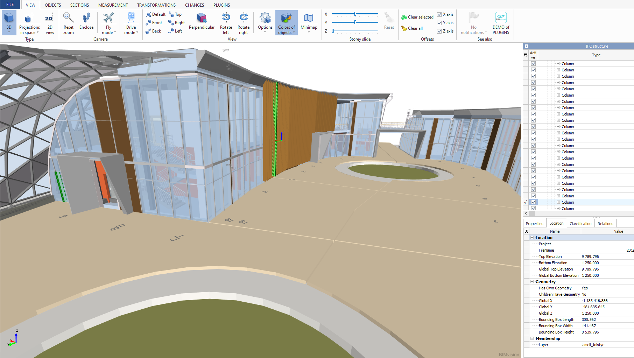Open the FILE menu
This screenshot has height=358, width=634.
point(10,5)
